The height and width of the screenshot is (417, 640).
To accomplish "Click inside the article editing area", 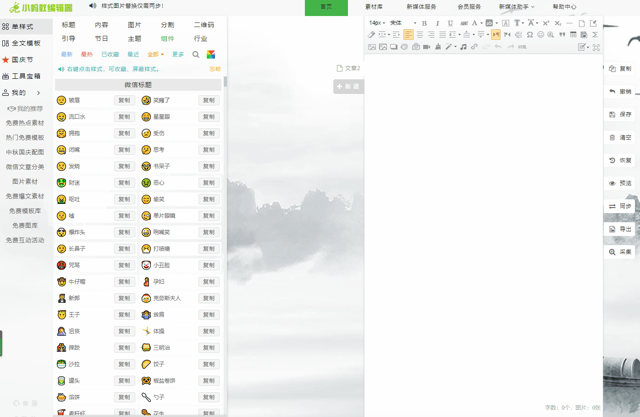I will [484, 229].
